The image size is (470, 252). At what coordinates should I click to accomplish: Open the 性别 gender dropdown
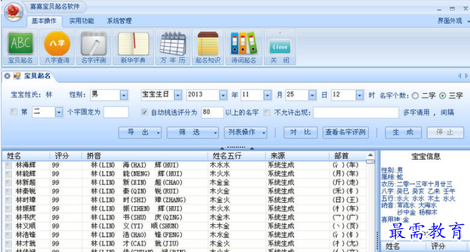point(124,95)
